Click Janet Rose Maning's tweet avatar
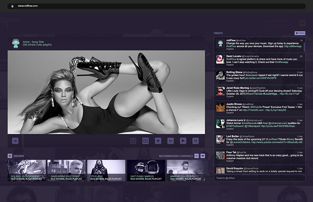This screenshot has height=202, width=313. pos(220,91)
